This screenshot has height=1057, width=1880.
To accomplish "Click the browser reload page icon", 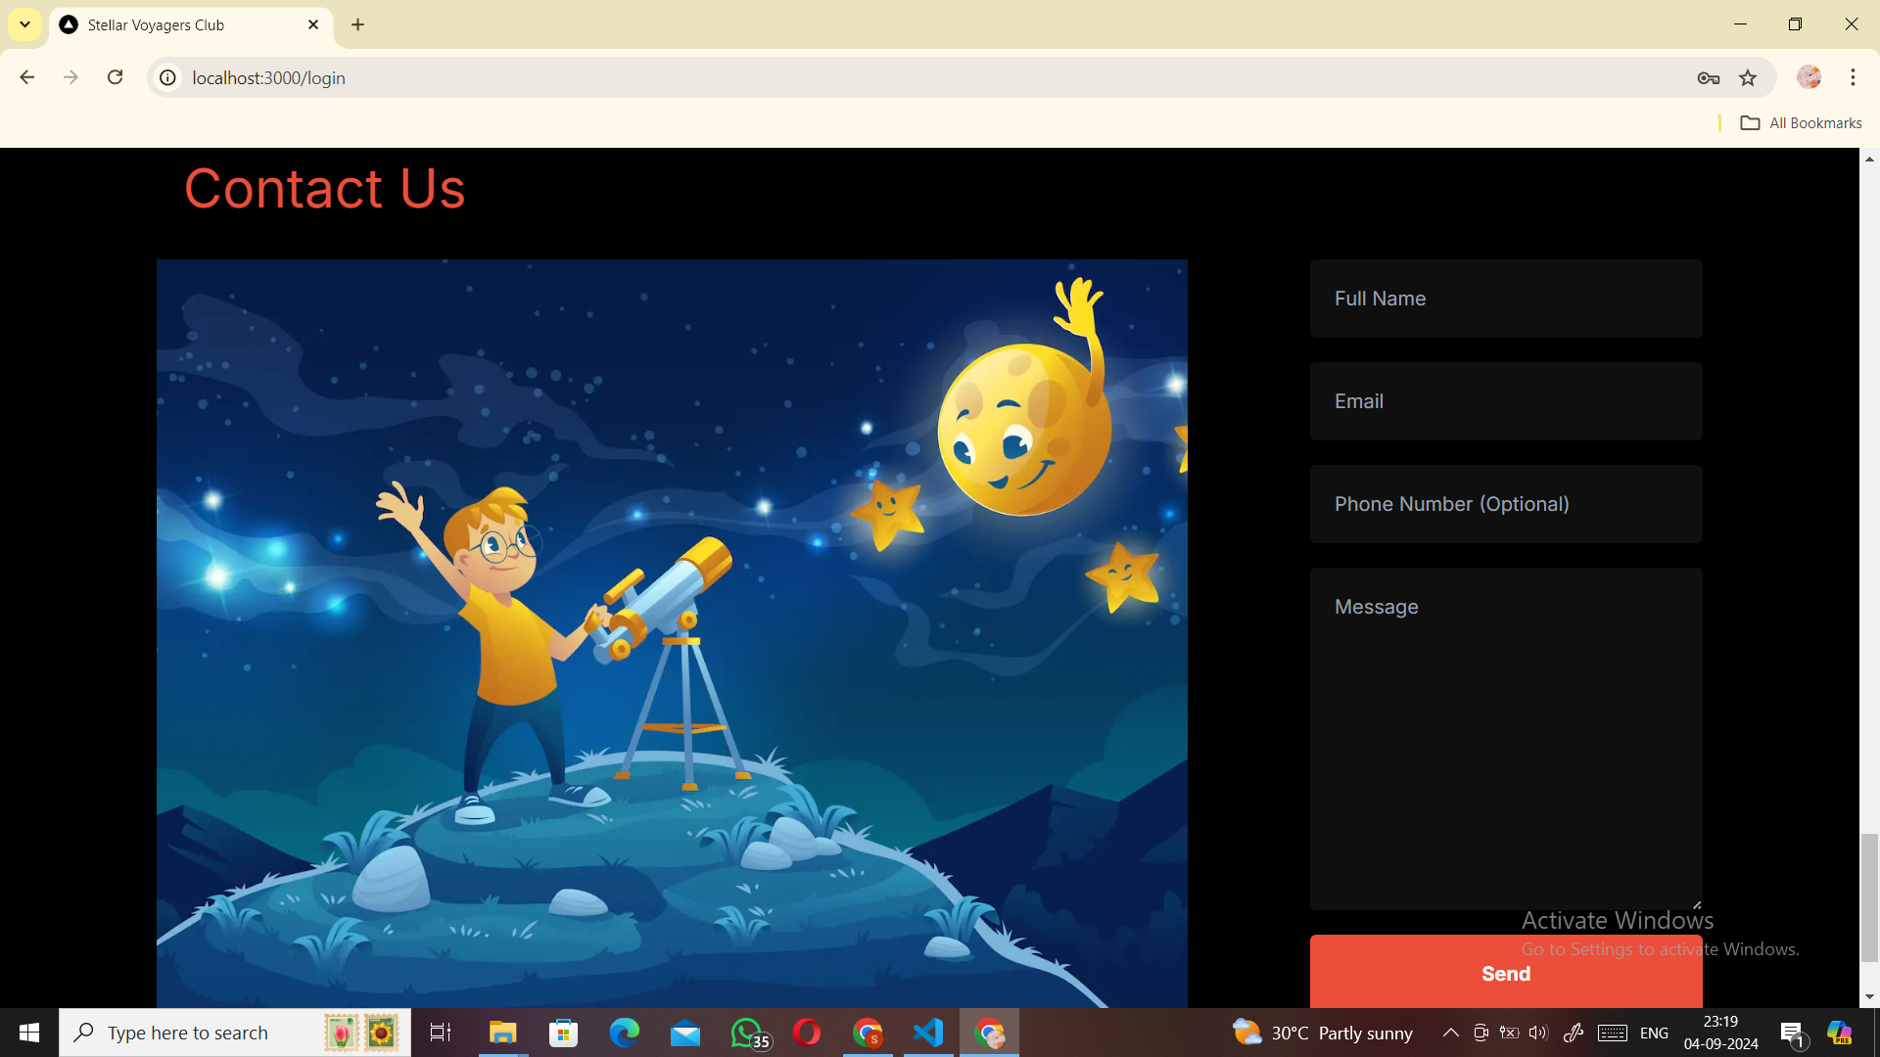I will click(x=116, y=77).
